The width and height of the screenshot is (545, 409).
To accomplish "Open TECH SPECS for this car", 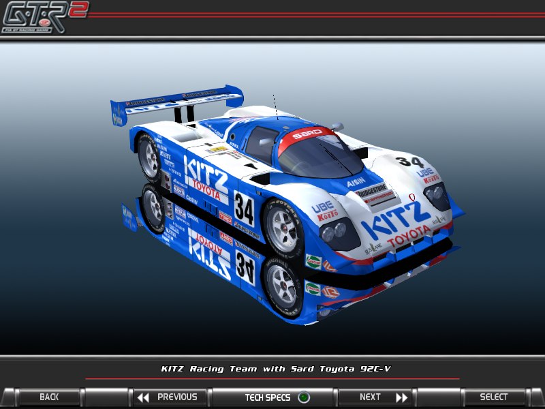I will click(273, 397).
